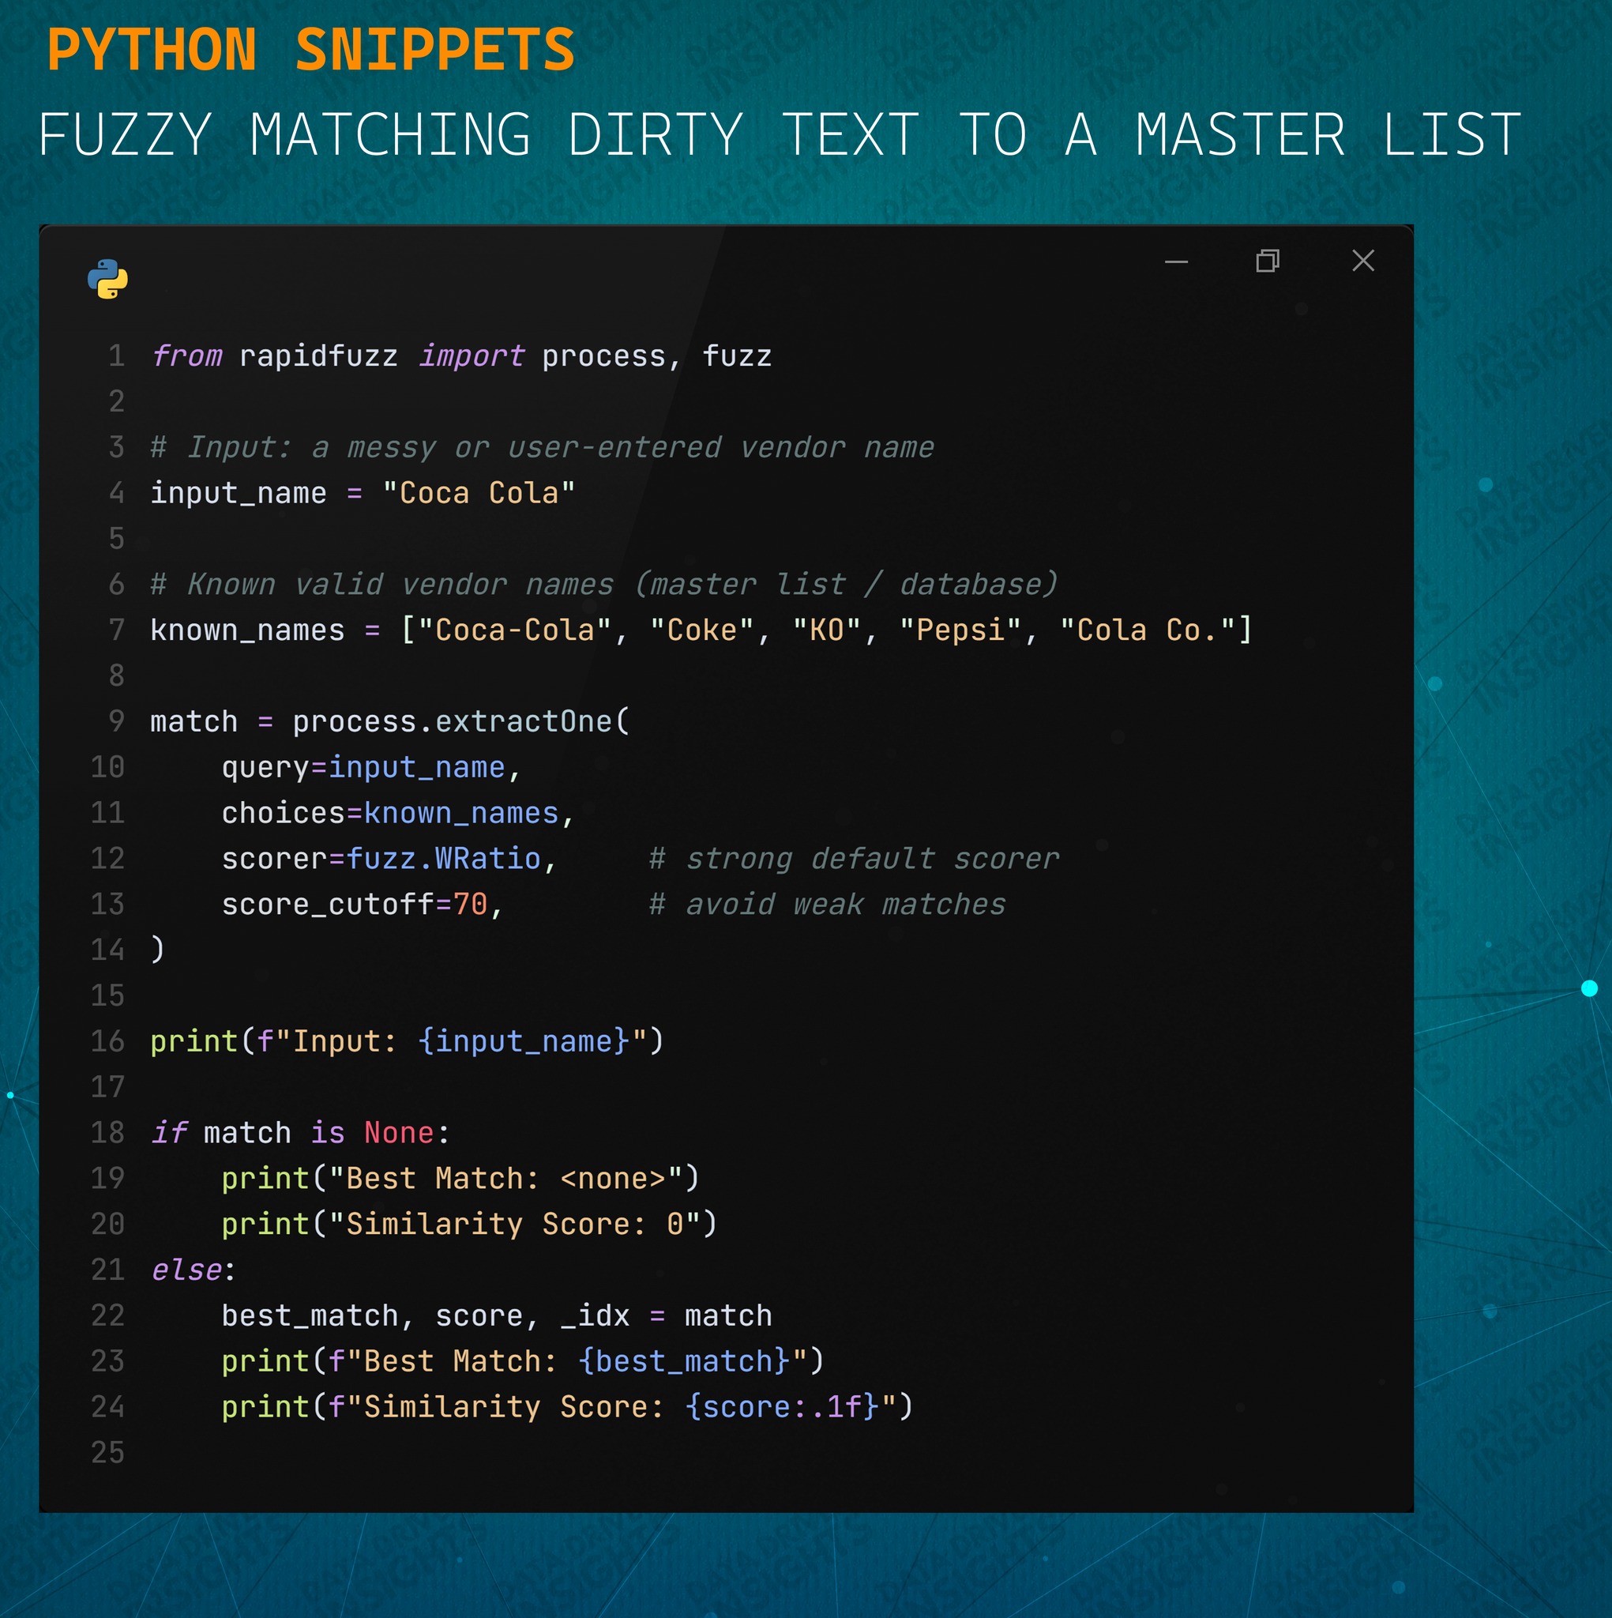
Task: Click the score_cutoff value 70
Action: pyautogui.click(x=470, y=905)
